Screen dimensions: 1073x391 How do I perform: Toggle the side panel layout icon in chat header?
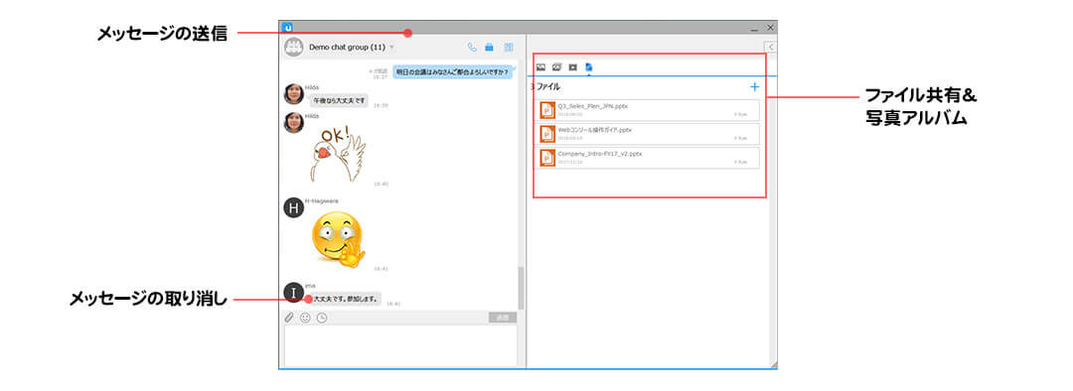tap(509, 48)
